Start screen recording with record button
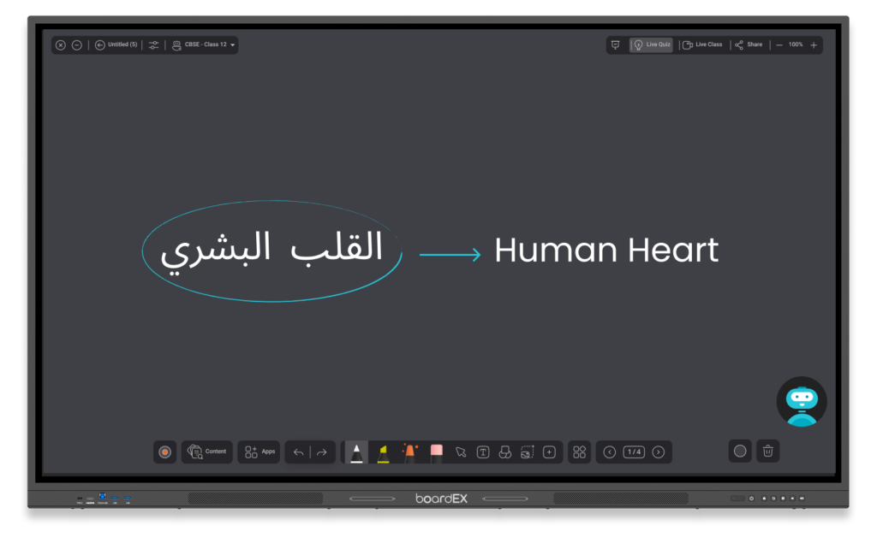Image resolution: width=877 pixels, height=543 pixels. [165, 452]
